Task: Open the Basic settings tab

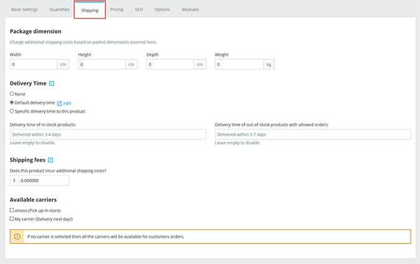Action: 24,10
